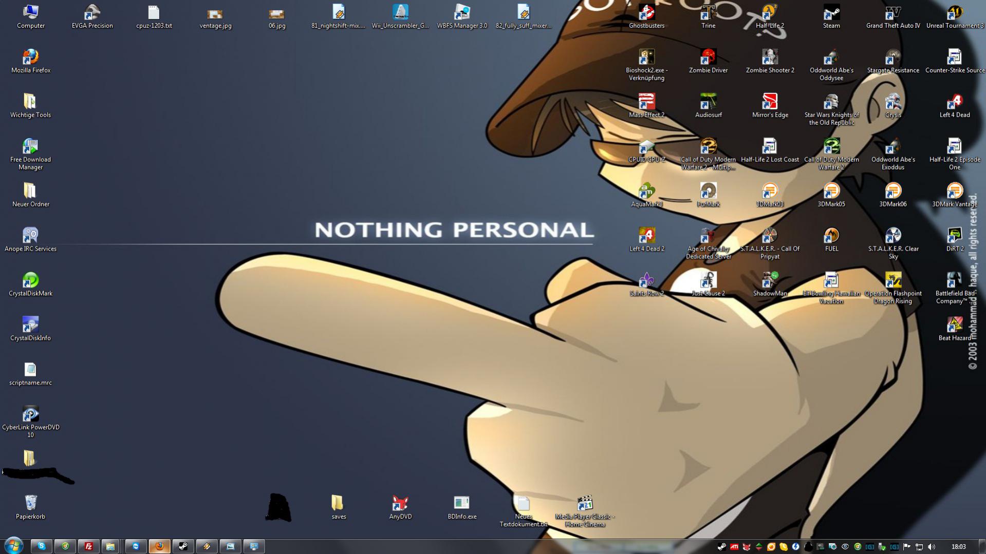Select Anope IRC Services icon
Image resolution: width=986 pixels, height=554 pixels.
[30, 239]
